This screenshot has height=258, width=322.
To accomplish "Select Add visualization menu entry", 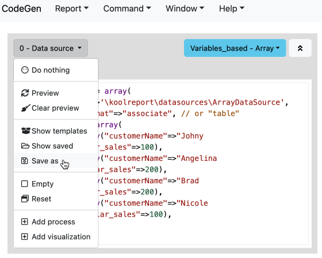I will pos(56,237).
